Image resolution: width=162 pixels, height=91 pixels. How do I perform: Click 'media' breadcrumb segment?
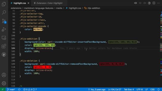[x=59, y=8]
